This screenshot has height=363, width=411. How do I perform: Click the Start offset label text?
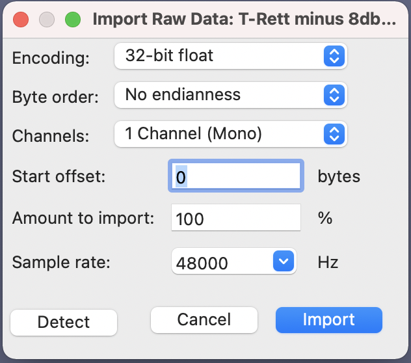59,176
